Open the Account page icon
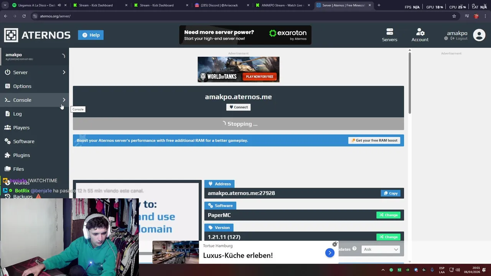This screenshot has height=276, width=491. pyautogui.click(x=420, y=35)
